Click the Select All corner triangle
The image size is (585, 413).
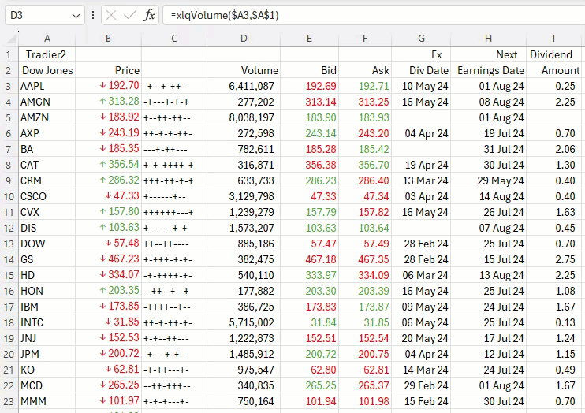(11, 39)
